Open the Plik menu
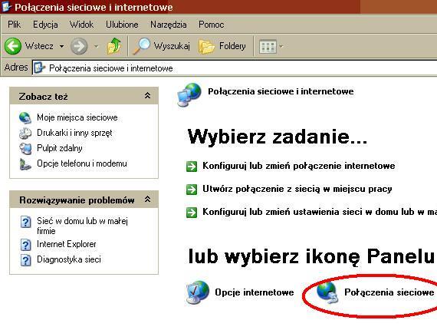Image resolution: width=437 pixels, height=330 pixels. coord(15,25)
